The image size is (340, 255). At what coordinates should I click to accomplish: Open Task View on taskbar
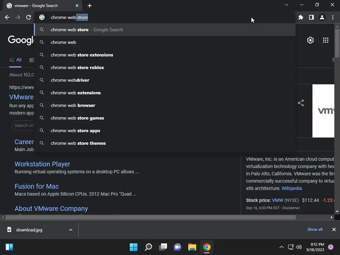(x=163, y=247)
